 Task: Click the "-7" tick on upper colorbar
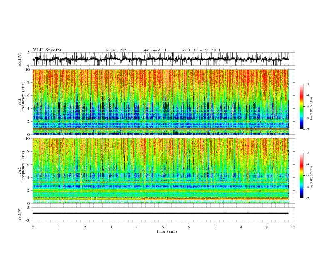coord(307,129)
